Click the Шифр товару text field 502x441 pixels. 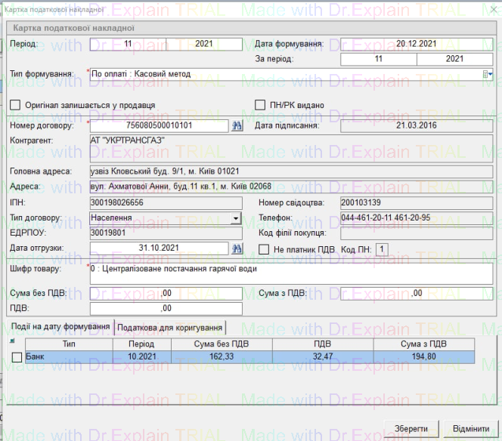[291, 273]
